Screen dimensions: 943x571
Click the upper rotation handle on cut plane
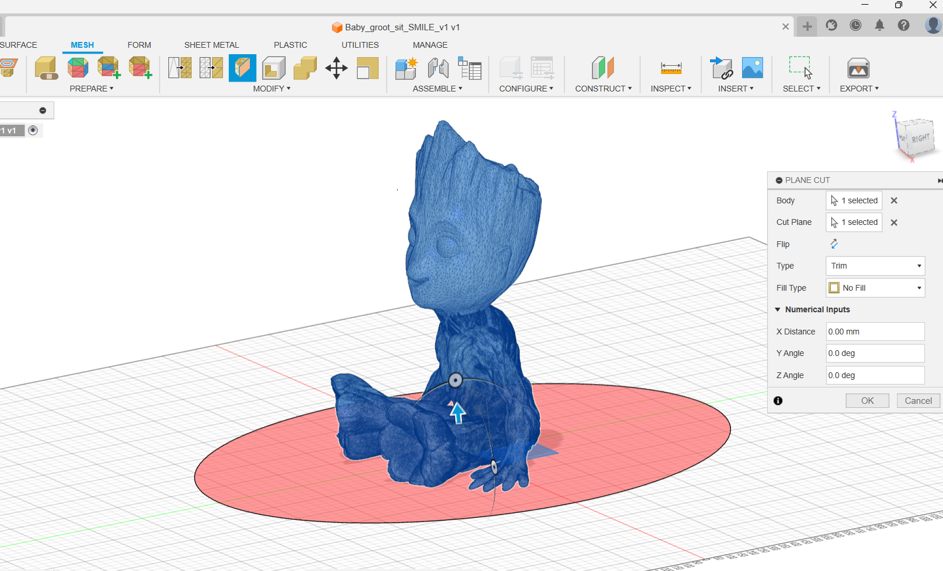tap(455, 380)
